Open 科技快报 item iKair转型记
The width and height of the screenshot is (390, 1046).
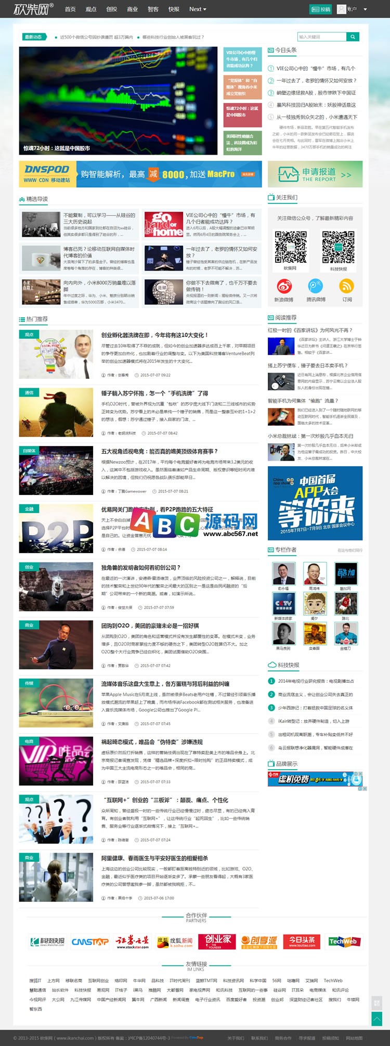pyautogui.click(x=314, y=721)
